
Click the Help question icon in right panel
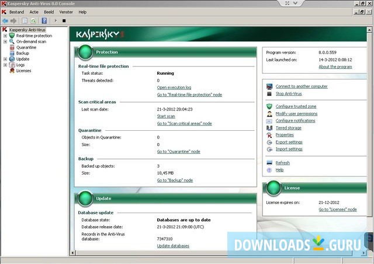pyautogui.click(x=269, y=170)
